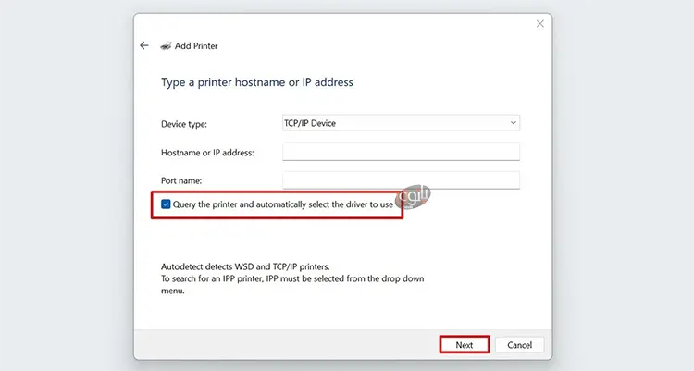Screen dimensions: 694x371
Task: Focus the Port name input field
Action: coord(401,180)
